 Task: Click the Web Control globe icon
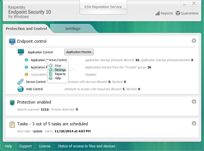pyautogui.click(x=21, y=89)
